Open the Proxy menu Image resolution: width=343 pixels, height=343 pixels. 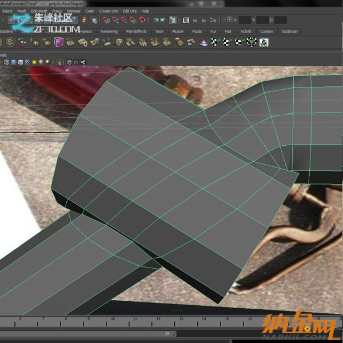57,11
